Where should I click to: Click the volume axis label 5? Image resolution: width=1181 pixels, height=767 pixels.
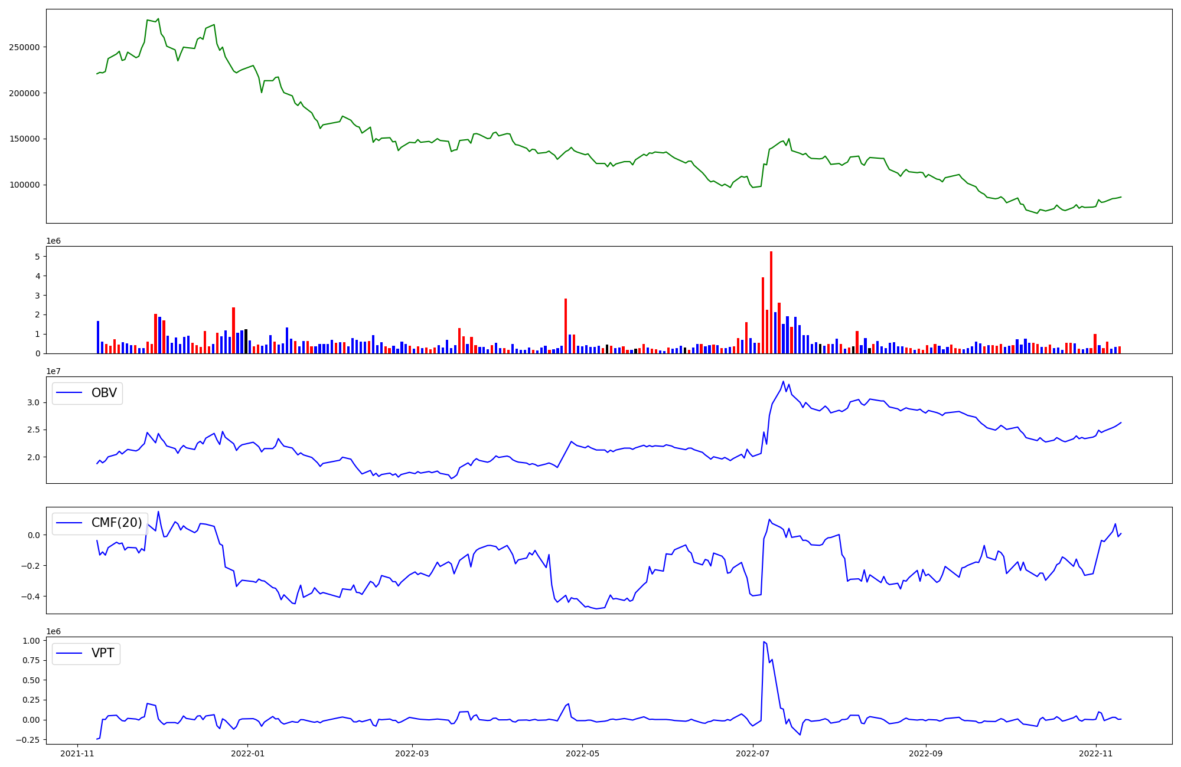click(37, 257)
